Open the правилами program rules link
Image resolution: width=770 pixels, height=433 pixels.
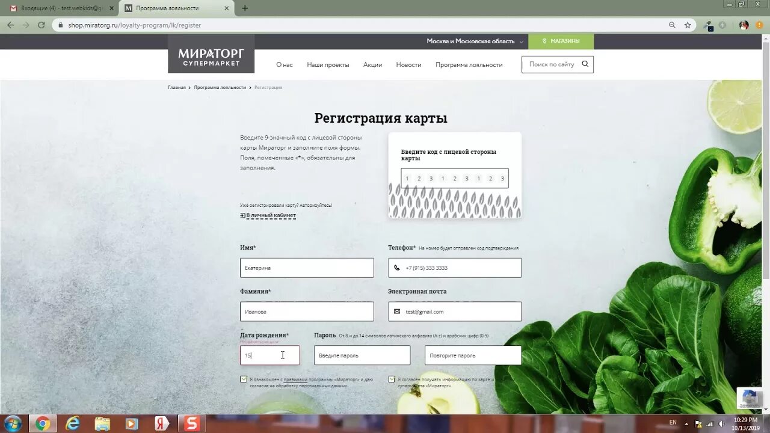pos(295,379)
